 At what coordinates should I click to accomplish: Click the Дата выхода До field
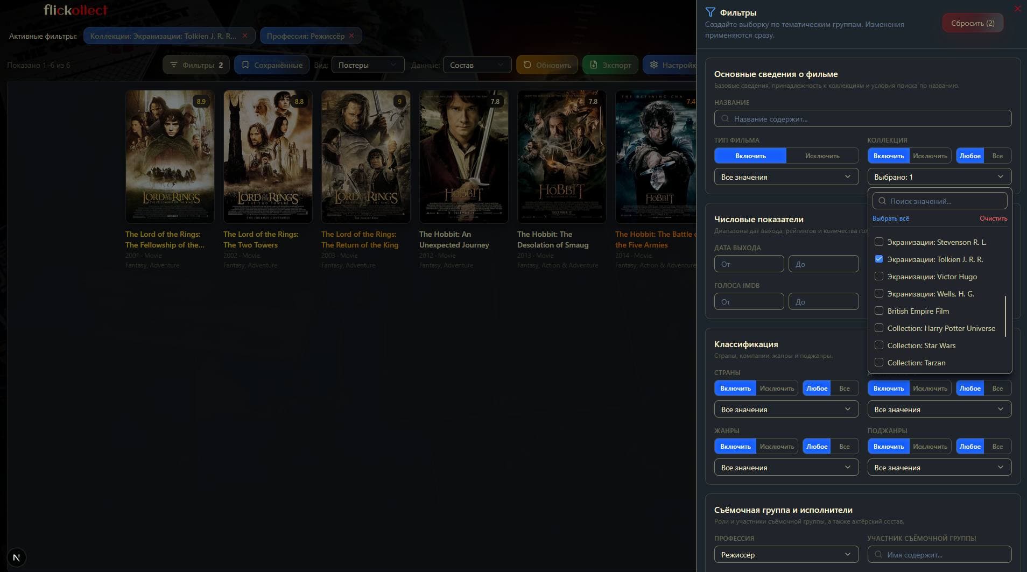(824, 264)
